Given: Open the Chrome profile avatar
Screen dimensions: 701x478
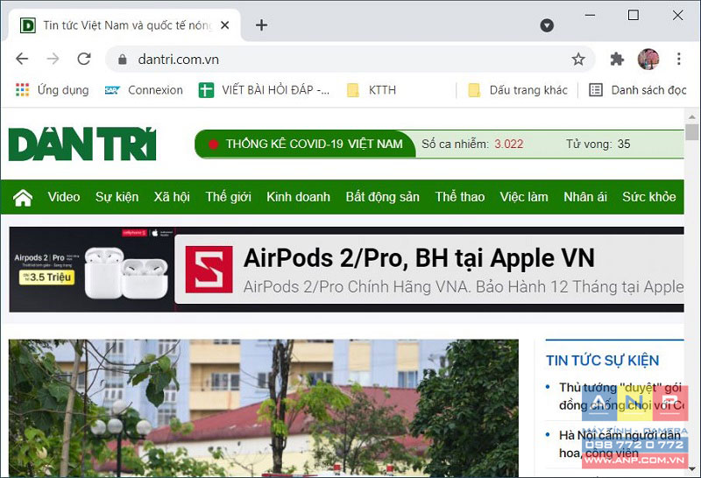Looking at the screenshot, I should (648, 59).
